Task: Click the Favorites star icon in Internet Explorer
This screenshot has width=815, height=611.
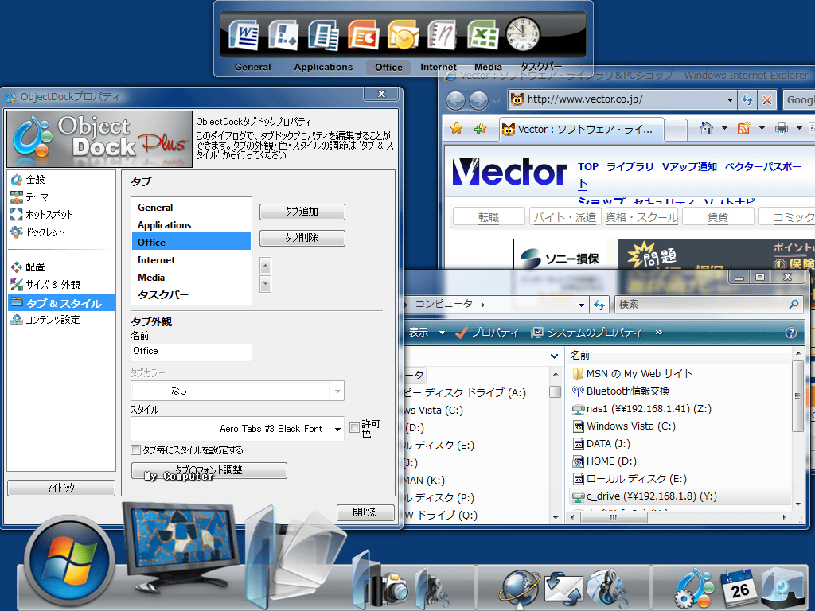Action: coord(456,128)
